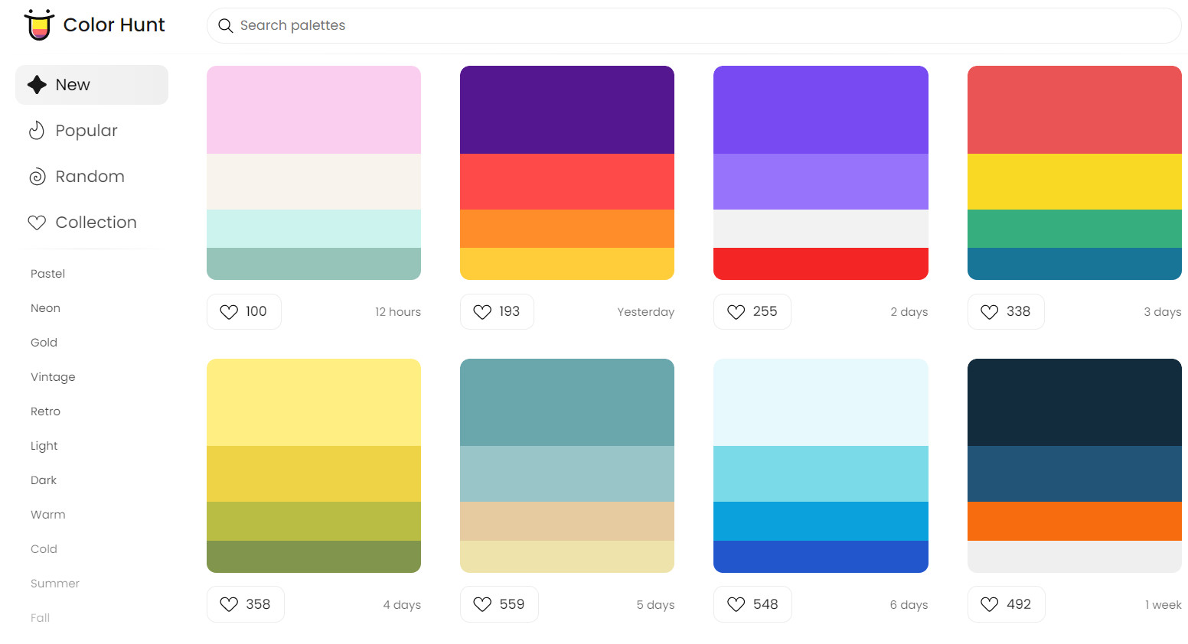
Task: Select the light pink color swatch
Action: coord(313,109)
